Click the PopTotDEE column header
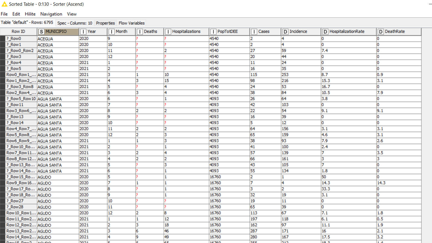 (229, 32)
